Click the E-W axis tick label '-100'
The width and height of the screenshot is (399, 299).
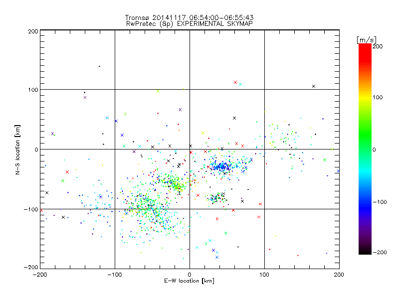115,275
